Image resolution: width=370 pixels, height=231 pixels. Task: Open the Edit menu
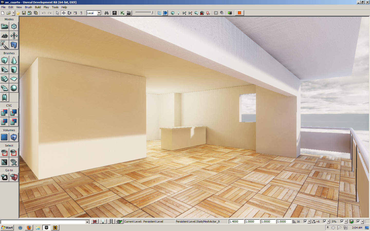pyautogui.click(x=11, y=7)
